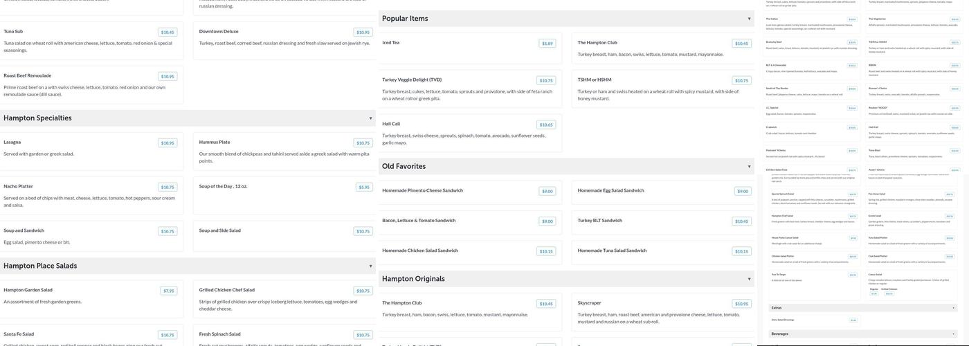Click the Downtown Deluxe $10.95 price button
969x346 pixels.
click(363, 33)
